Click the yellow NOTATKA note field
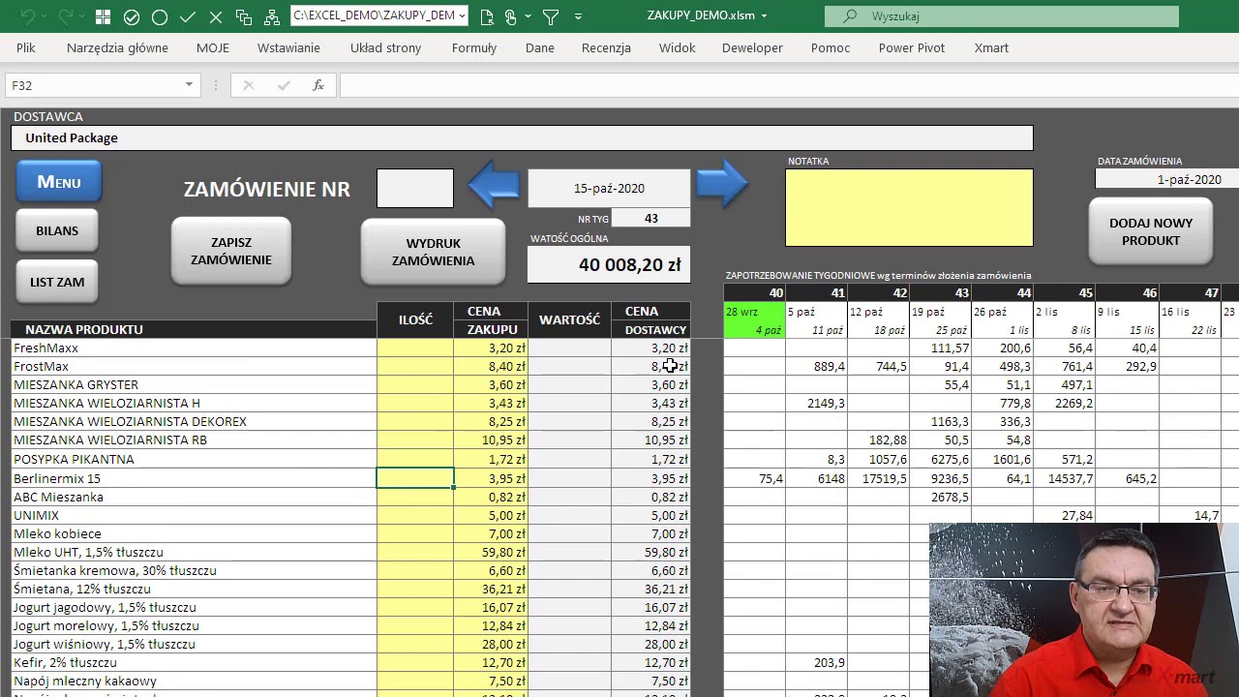The width and height of the screenshot is (1239, 697). pyautogui.click(x=909, y=207)
